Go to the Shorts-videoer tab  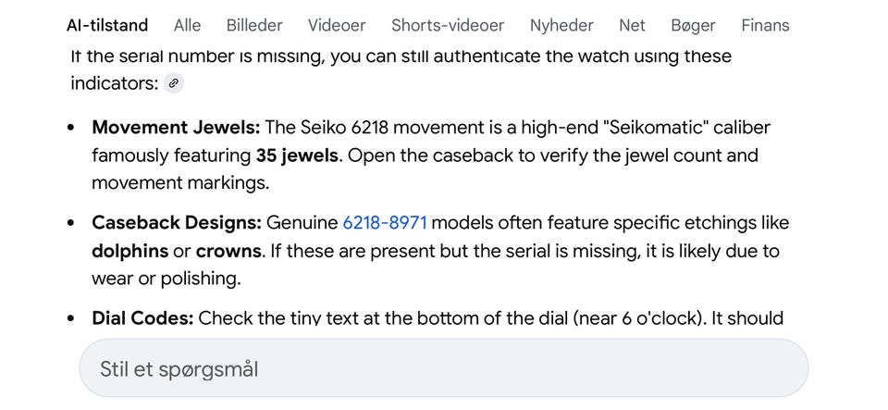click(x=448, y=25)
